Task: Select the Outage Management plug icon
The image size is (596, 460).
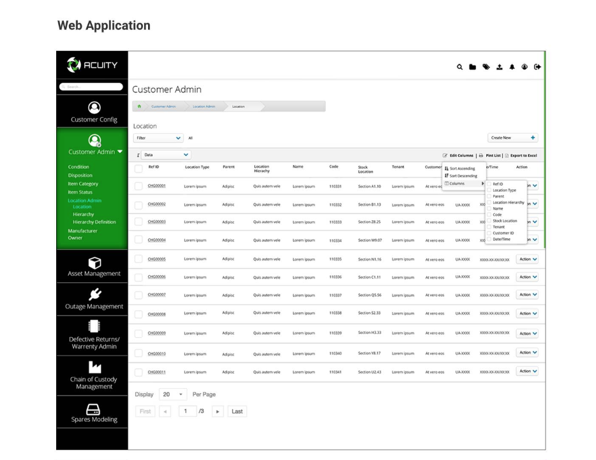Action: (x=94, y=294)
